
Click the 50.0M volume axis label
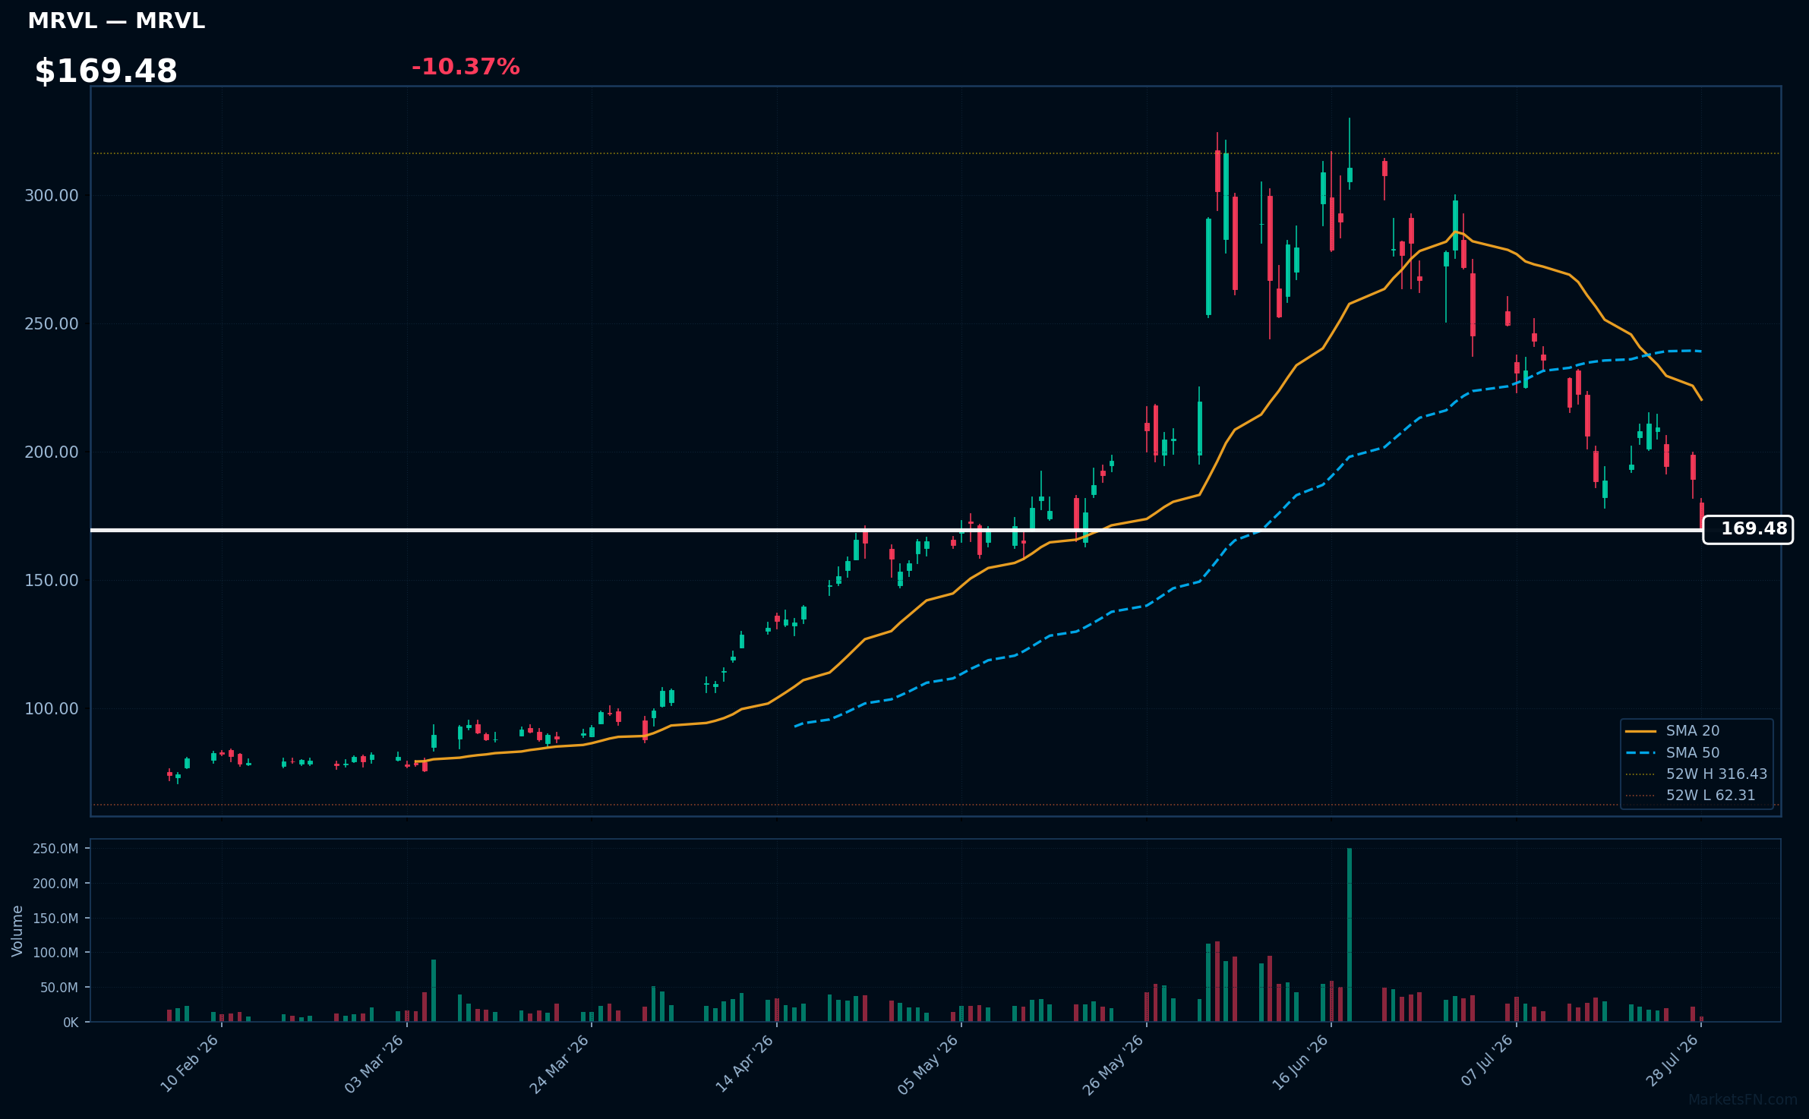pos(59,988)
